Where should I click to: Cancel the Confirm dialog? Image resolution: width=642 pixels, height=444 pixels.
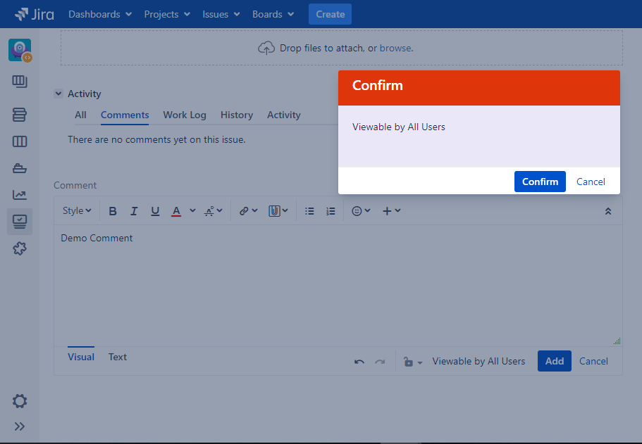(591, 182)
